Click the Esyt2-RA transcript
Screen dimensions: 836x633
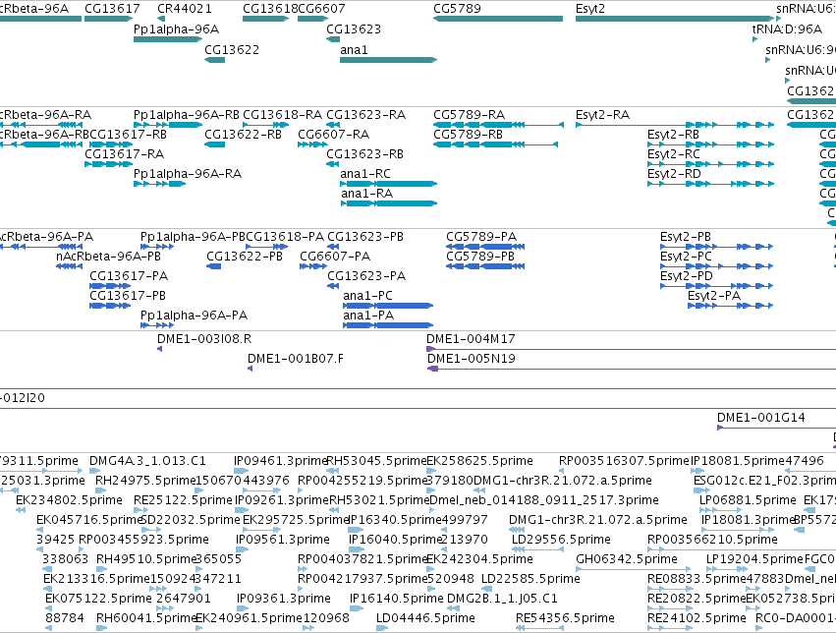[675, 125]
